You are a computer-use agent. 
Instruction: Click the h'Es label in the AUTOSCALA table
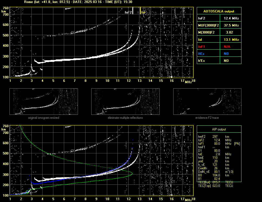coord(201,61)
